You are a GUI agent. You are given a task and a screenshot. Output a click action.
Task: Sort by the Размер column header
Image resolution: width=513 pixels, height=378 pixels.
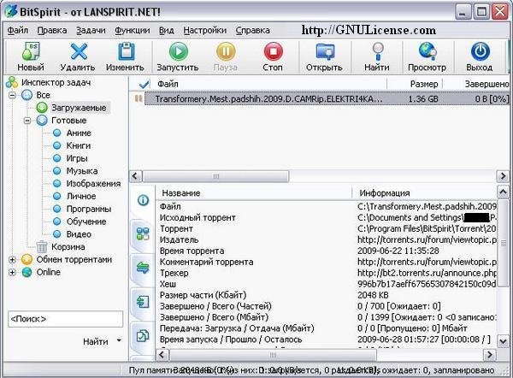point(424,84)
